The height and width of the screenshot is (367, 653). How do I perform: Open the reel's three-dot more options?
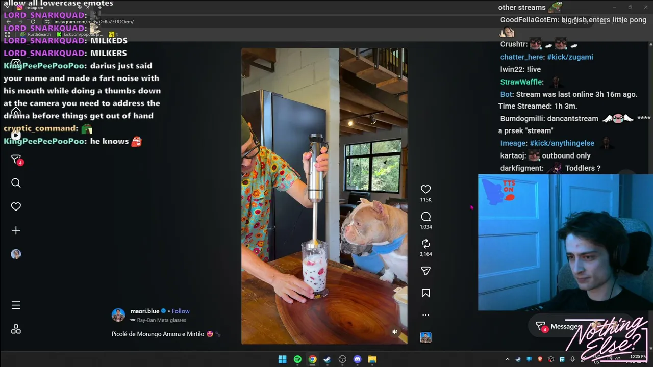point(425,315)
